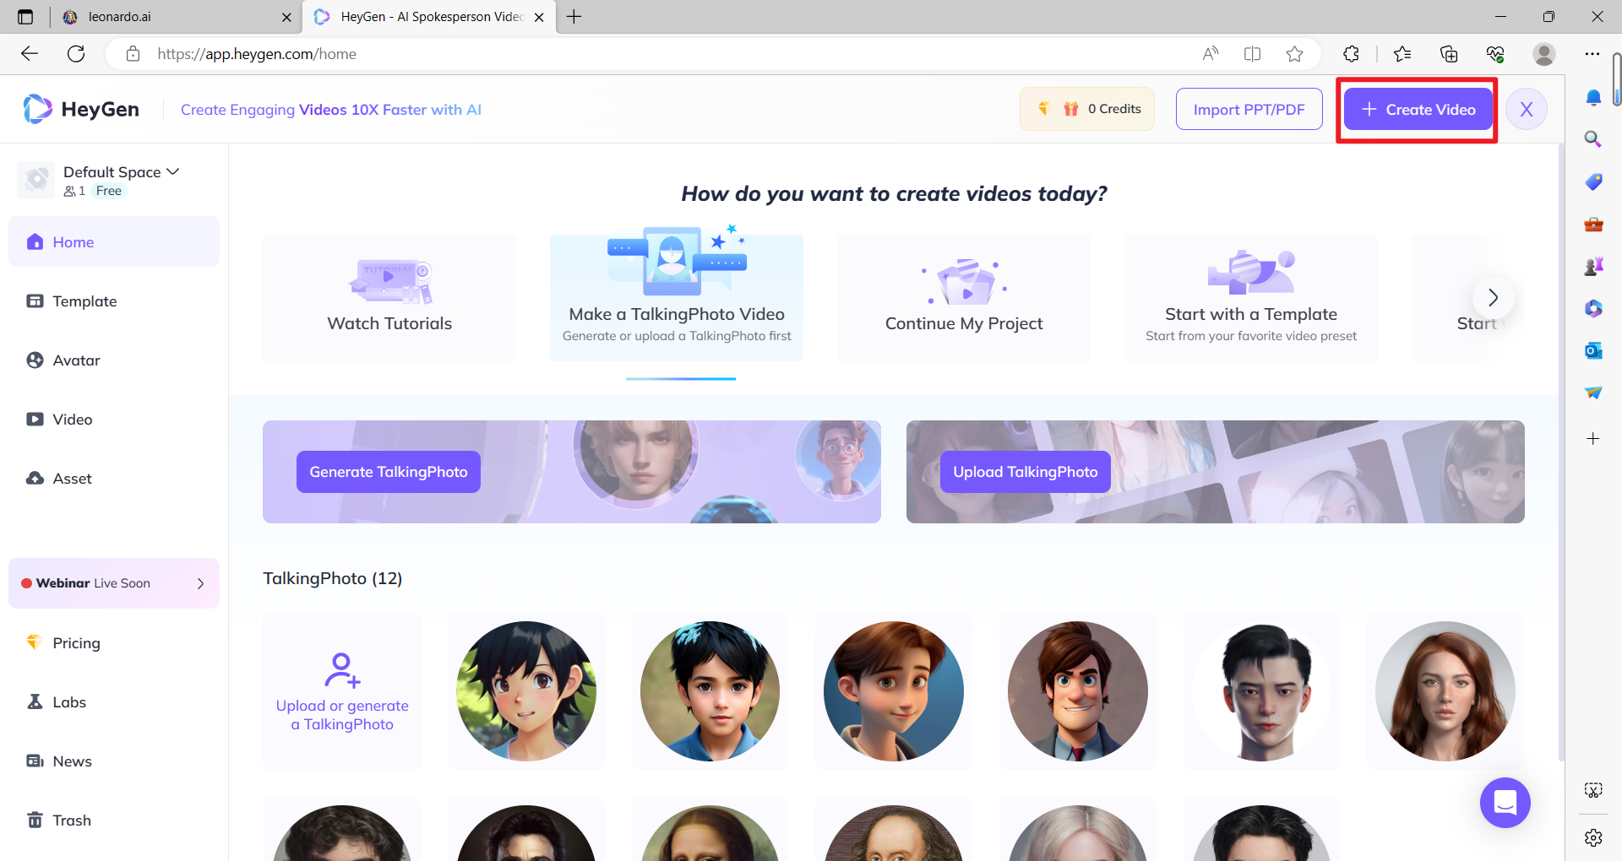Image resolution: width=1622 pixels, height=861 pixels.
Task: Choose Continue My Project card
Action: [x=964, y=298]
